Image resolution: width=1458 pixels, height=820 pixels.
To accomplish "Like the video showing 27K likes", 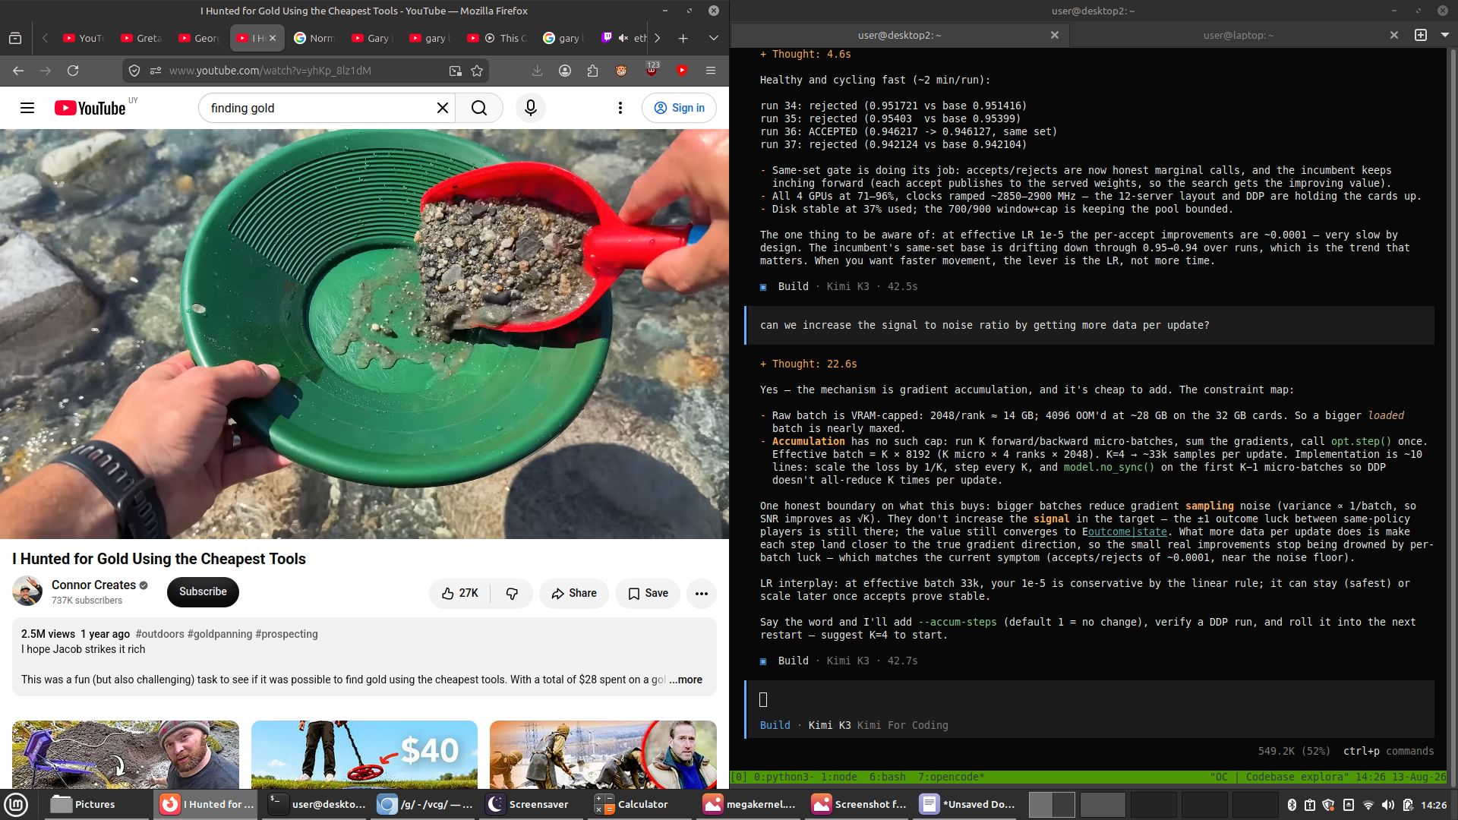I will pos(460,593).
